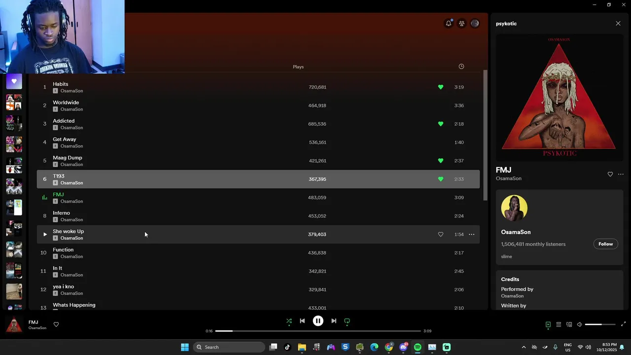Screen dimensions: 631x355
Task: Open Google Chrome from the taskbar
Action: [x=389, y=347]
